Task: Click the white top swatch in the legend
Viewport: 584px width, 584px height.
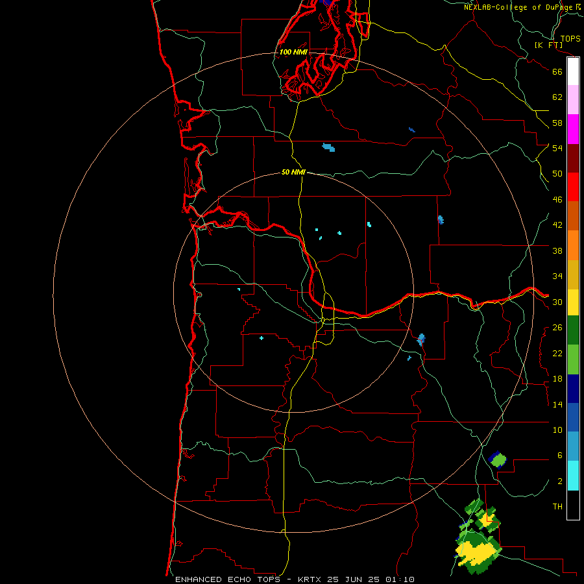Action: click(573, 71)
